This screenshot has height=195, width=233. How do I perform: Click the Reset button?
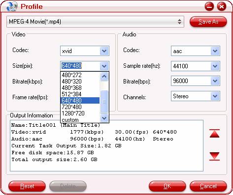(27, 186)
